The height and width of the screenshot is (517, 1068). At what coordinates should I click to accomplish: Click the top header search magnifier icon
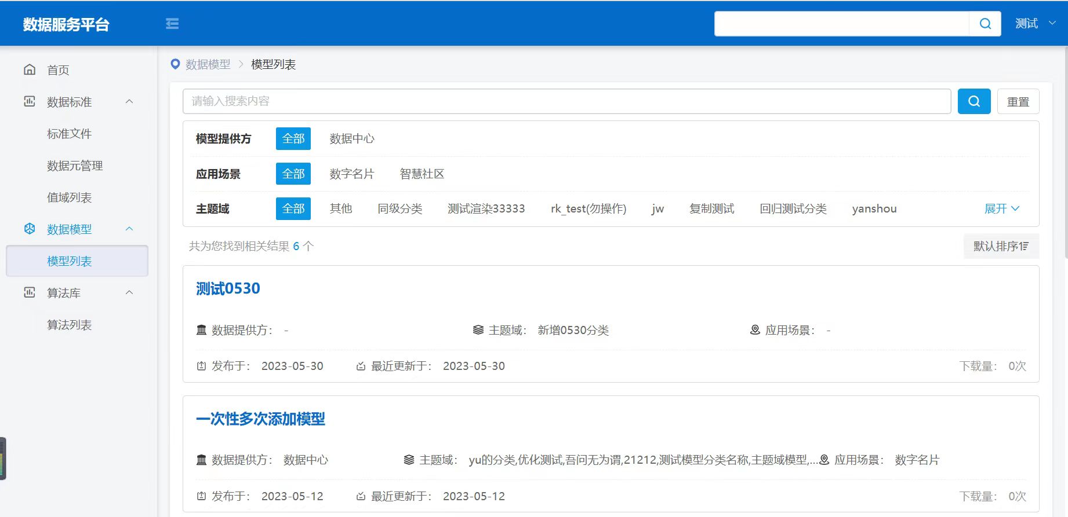click(985, 24)
